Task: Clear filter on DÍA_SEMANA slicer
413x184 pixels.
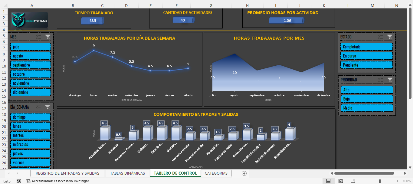Action: pyautogui.click(x=48, y=107)
